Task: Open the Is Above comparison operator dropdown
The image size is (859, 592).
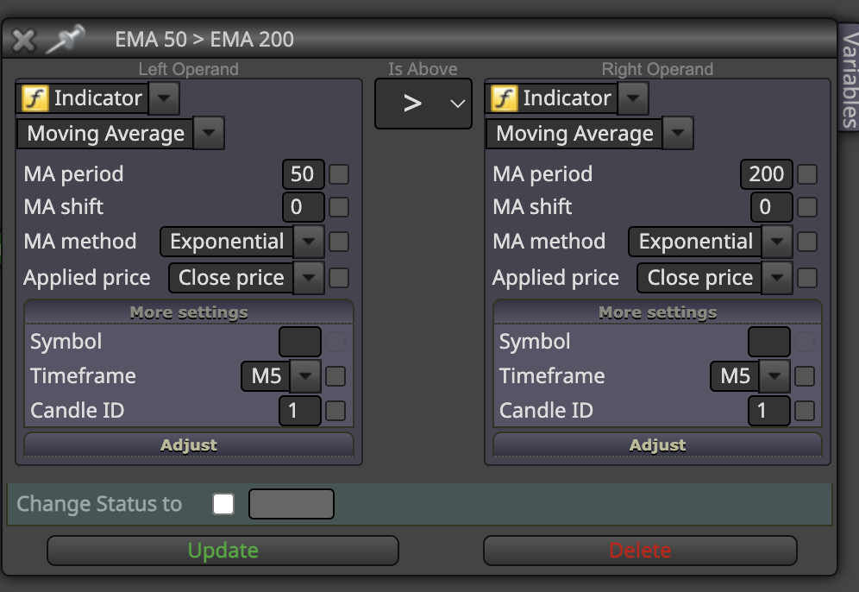Action: point(423,104)
